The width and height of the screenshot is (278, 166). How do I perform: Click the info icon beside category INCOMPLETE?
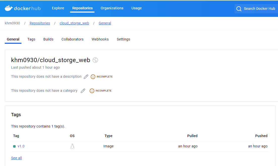pyautogui.click(x=92, y=91)
